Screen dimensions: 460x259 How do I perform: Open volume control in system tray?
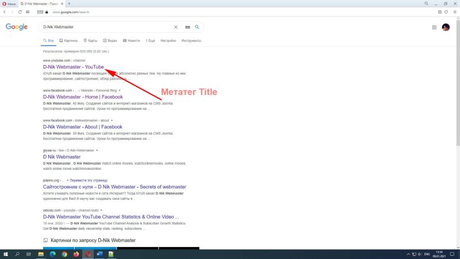[420, 254]
